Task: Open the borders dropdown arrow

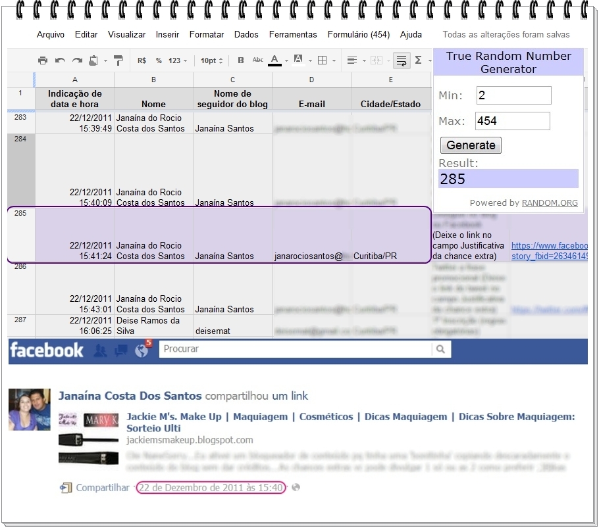Action: [x=334, y=60]
